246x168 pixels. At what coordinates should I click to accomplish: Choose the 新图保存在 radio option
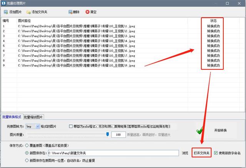(x=27, y=153)
